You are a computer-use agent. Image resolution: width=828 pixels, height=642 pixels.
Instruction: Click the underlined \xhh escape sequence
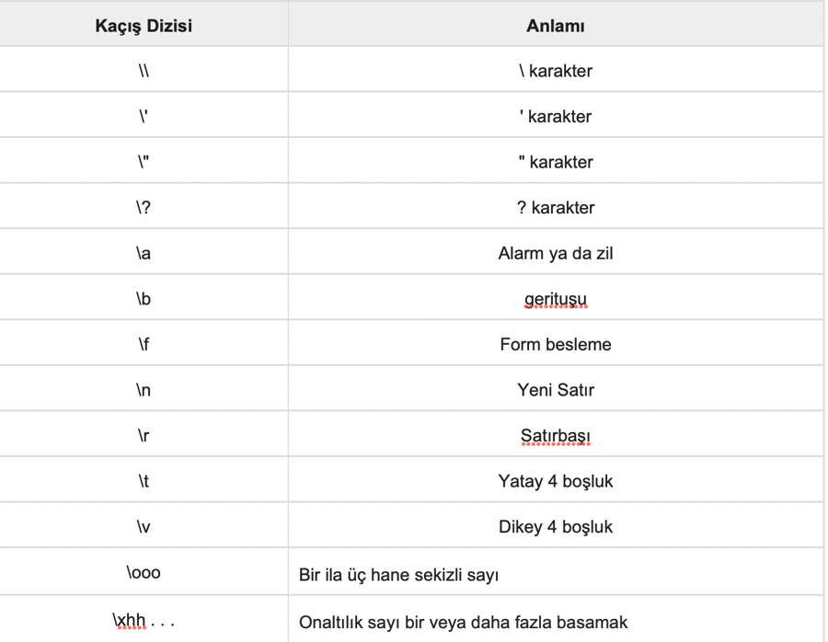131,621
